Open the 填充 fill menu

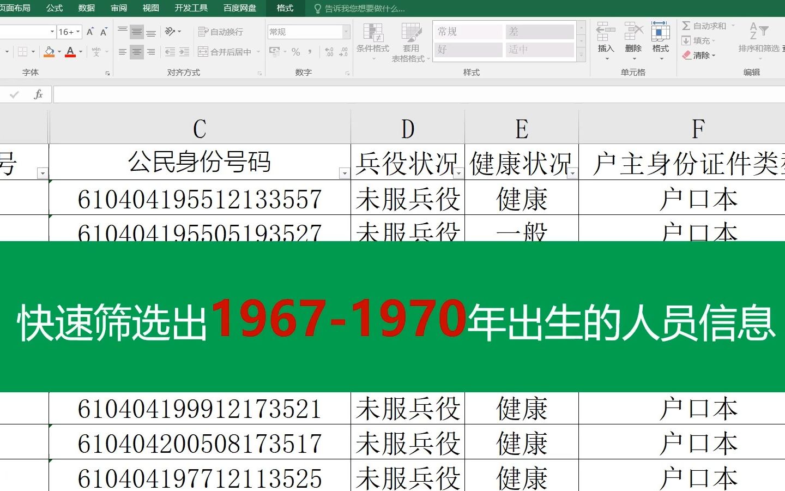coord(699,41)
